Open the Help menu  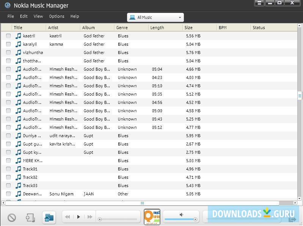(x=75, y=16)
